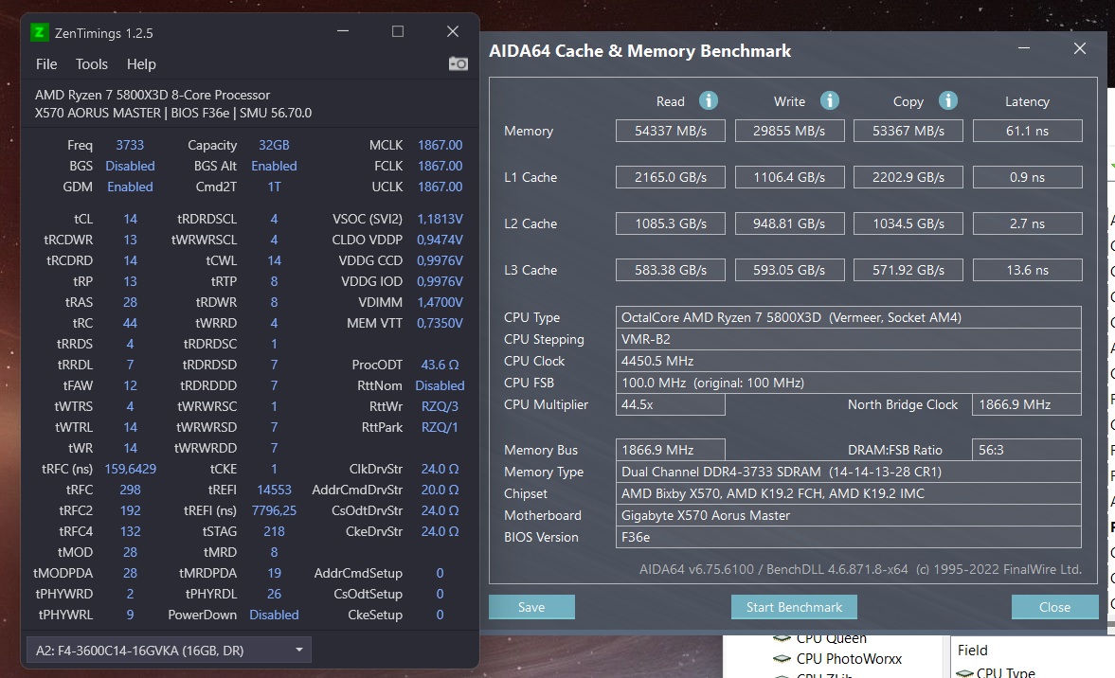Click the ZenTimings green Z app icon
Image resolution: width=1115 pixels, height=678 pixels.
(x=39, y=33)
